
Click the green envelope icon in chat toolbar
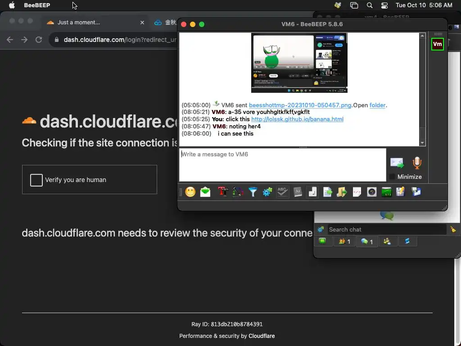tap(205, 192)
